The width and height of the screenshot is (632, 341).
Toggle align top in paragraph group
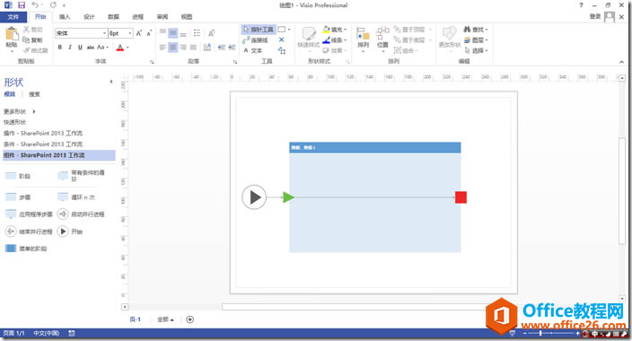pyautogui.click(x=162, y=32)
